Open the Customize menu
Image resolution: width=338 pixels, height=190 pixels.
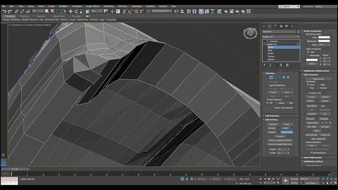point(136,6)
